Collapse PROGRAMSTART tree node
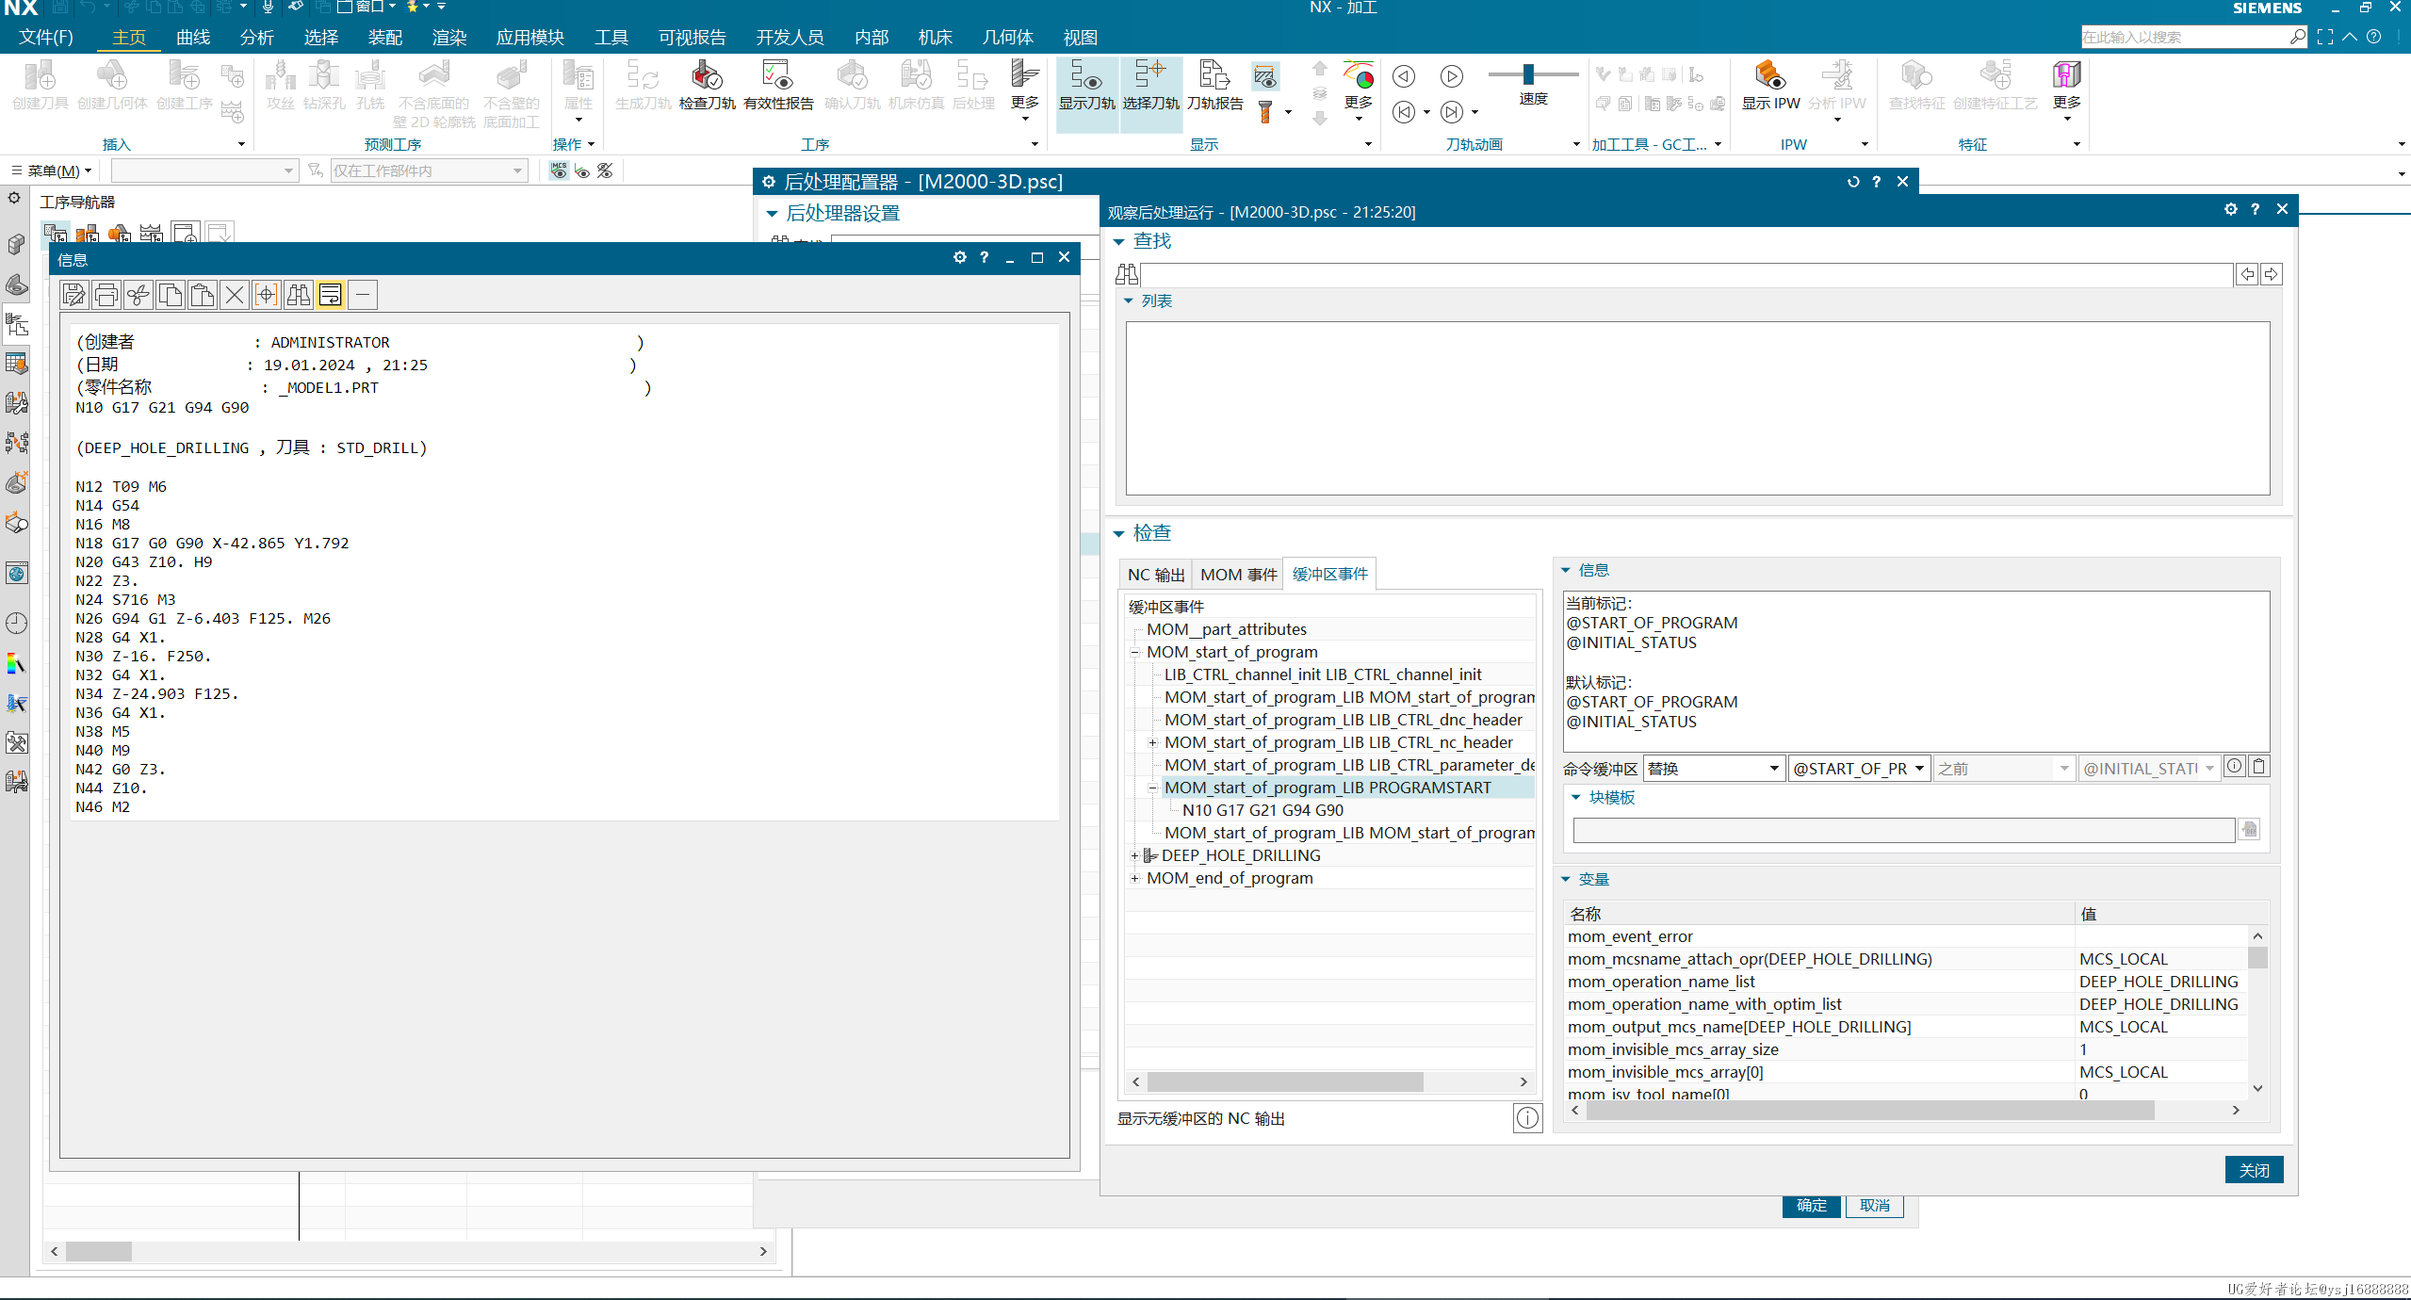The image size is (2411, 1300). [1152, 788]
